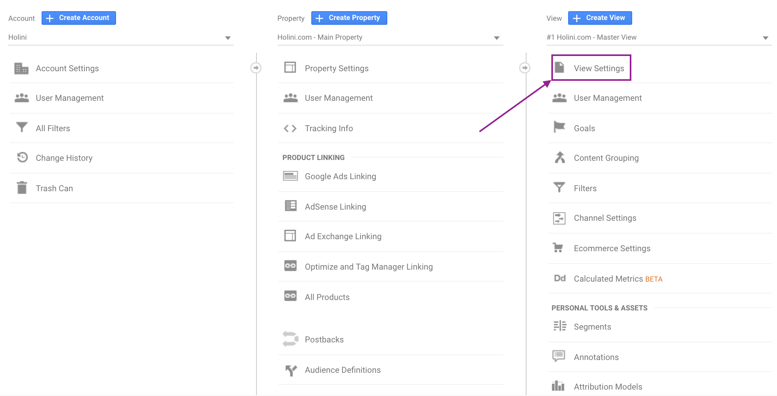Click the view User Management people icon

coord(559,98)
